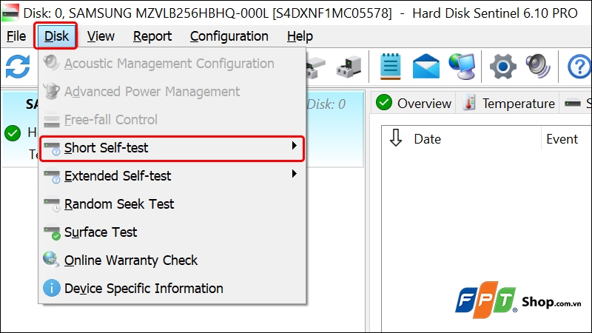Viewport: 592px width, 333px height.
Task: Click the speaker sound toolbar icon
Action: 538,67
